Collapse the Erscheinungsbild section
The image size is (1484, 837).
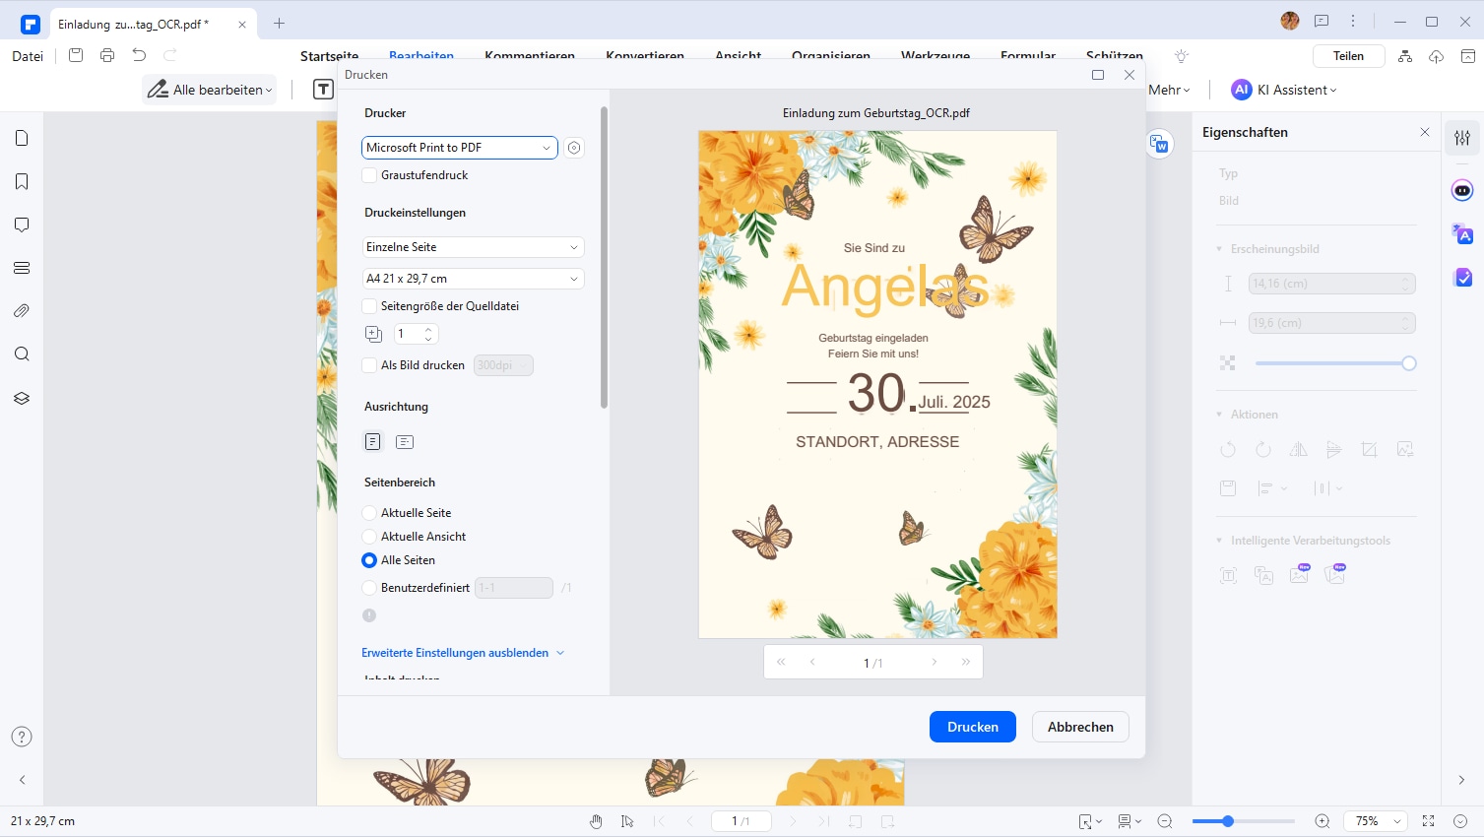pyautogui.click(x=1219, y=249)
